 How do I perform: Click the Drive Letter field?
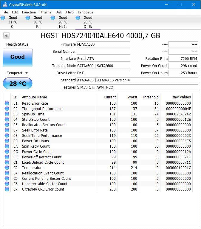point(103,73)
